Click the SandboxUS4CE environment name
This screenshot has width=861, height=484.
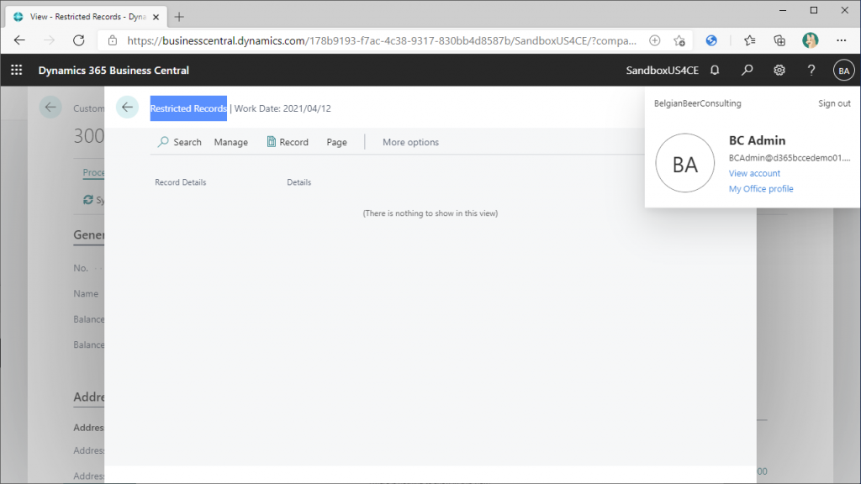663,71
